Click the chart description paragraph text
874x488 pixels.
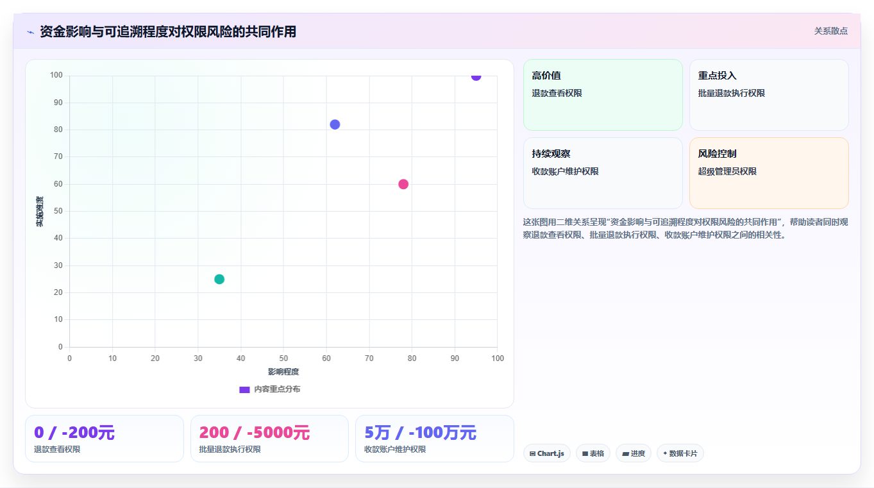[685, 228]
